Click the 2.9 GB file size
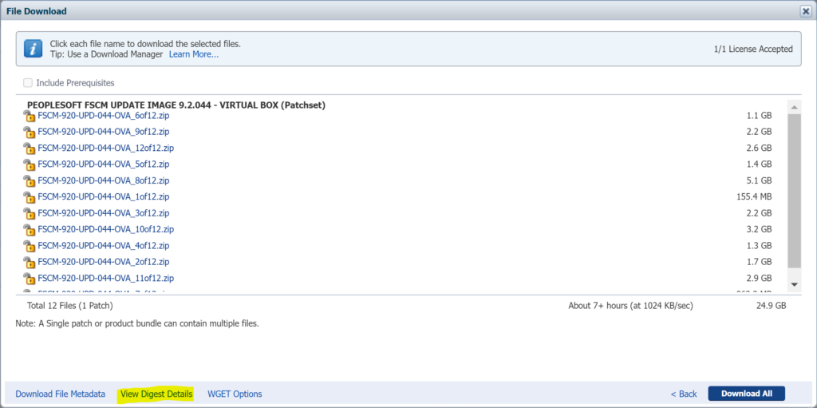This screenshot has height=408, width=817. click(759, 278)
